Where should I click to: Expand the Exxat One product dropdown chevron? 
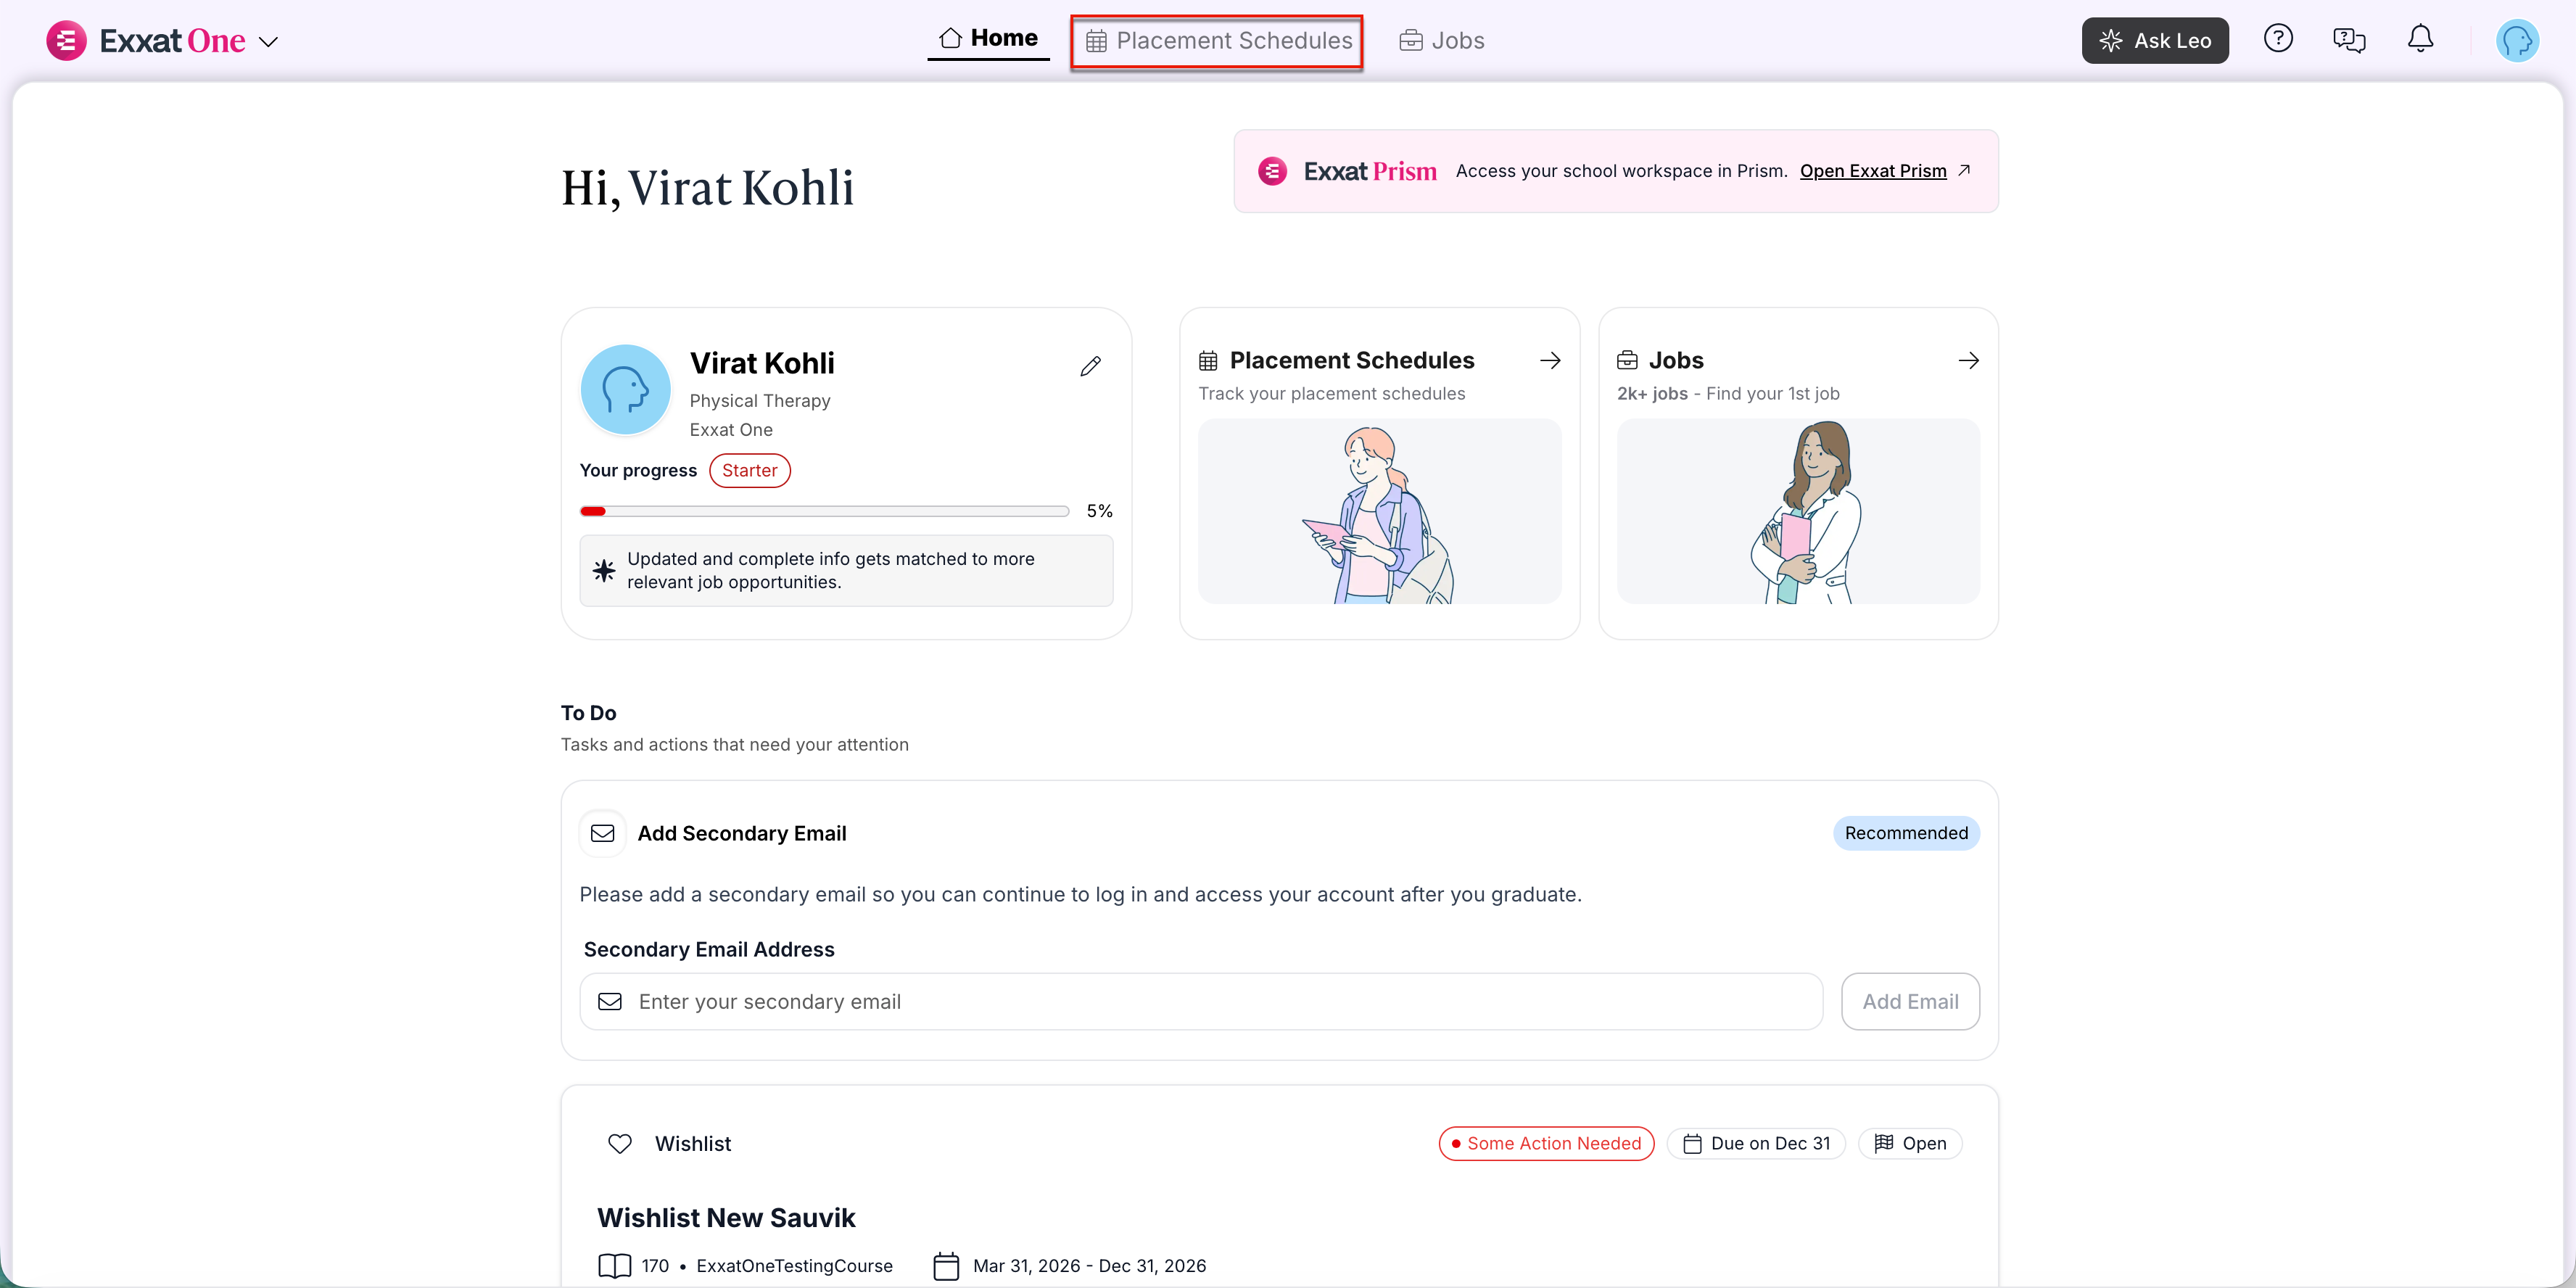point(268,42)
